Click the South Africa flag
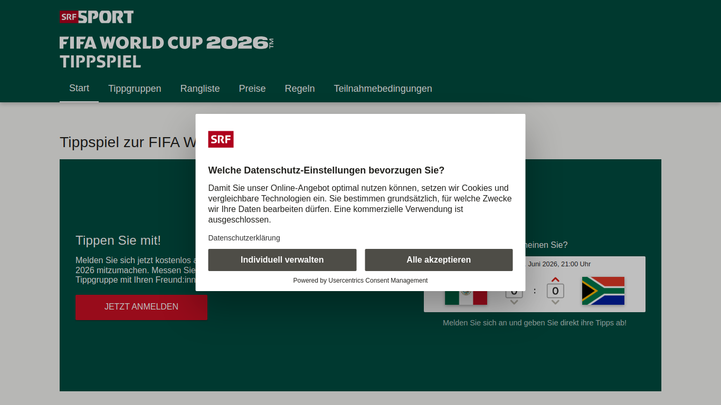Screen dimensions: 721x405 pos(603,291)
